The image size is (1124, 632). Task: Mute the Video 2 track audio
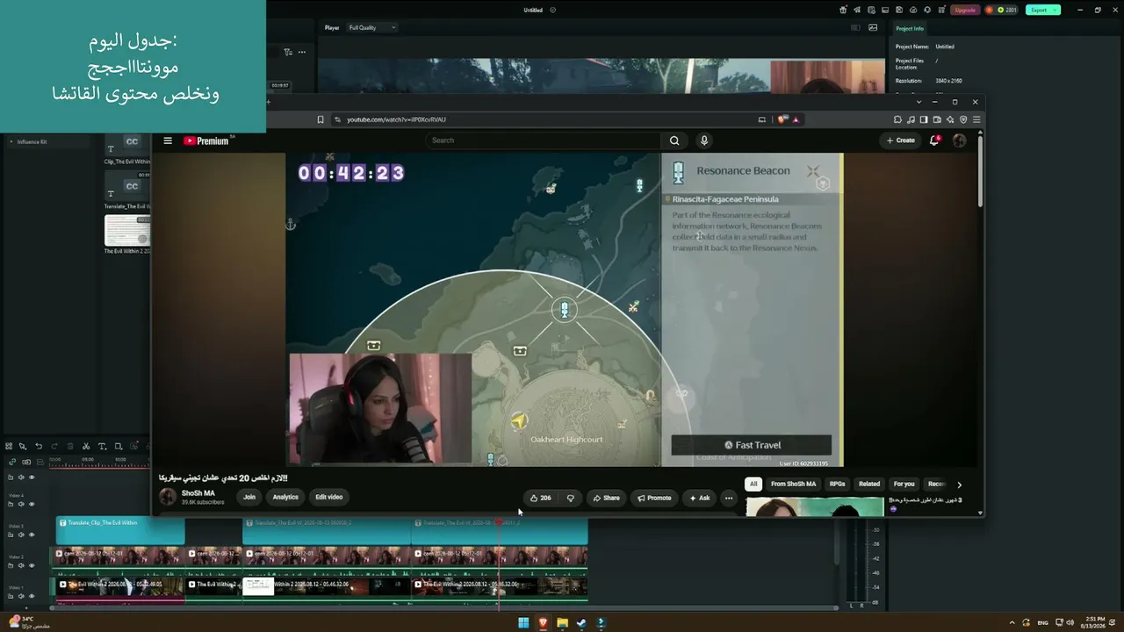(x=21, y=565)
